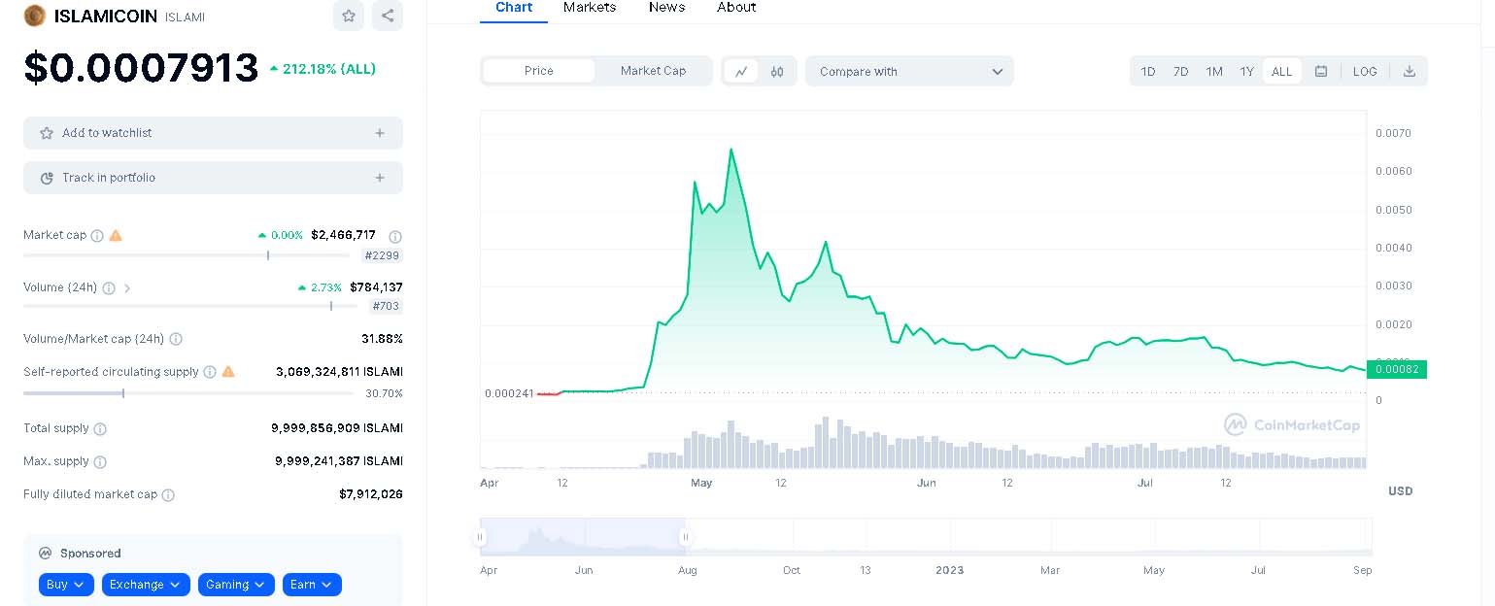Click the 212.18% (ALL) change text
Image resolution: width=1495 pixels, height=606 pixels.
pos(323,69)
